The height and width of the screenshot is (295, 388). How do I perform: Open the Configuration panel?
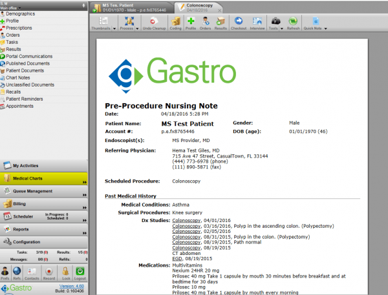click(44, 242)
